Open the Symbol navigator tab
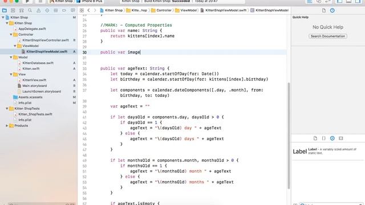365x205 pixels. click(22, 10)
